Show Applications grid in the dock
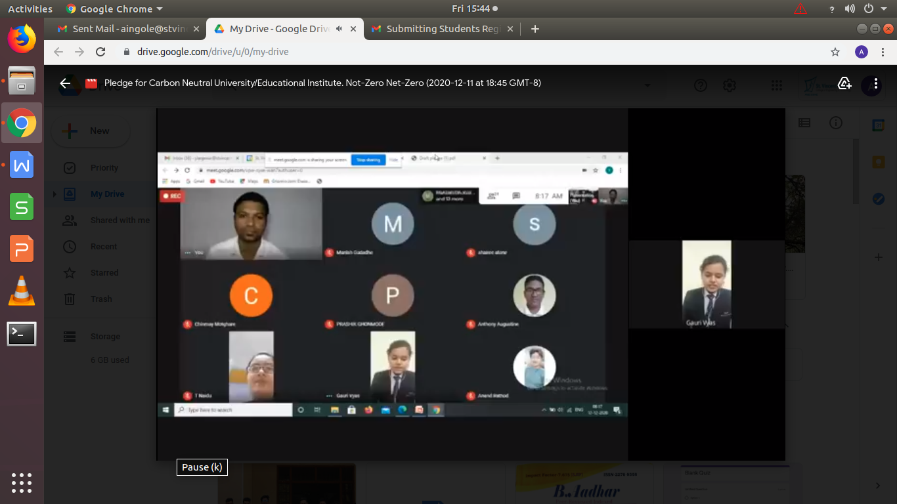The image size is (897, 504). (x=22, y=482)
